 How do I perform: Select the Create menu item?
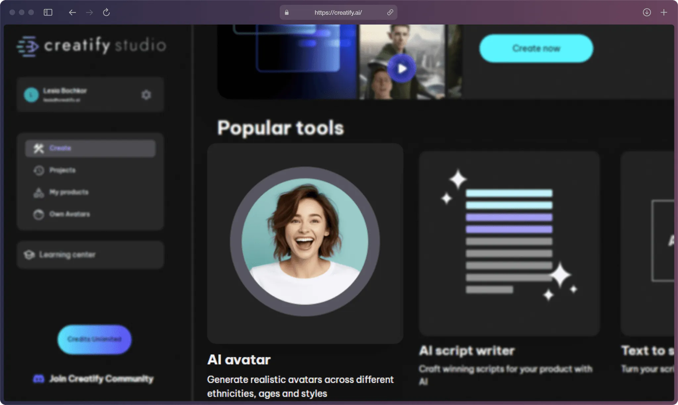coord(90,148)
